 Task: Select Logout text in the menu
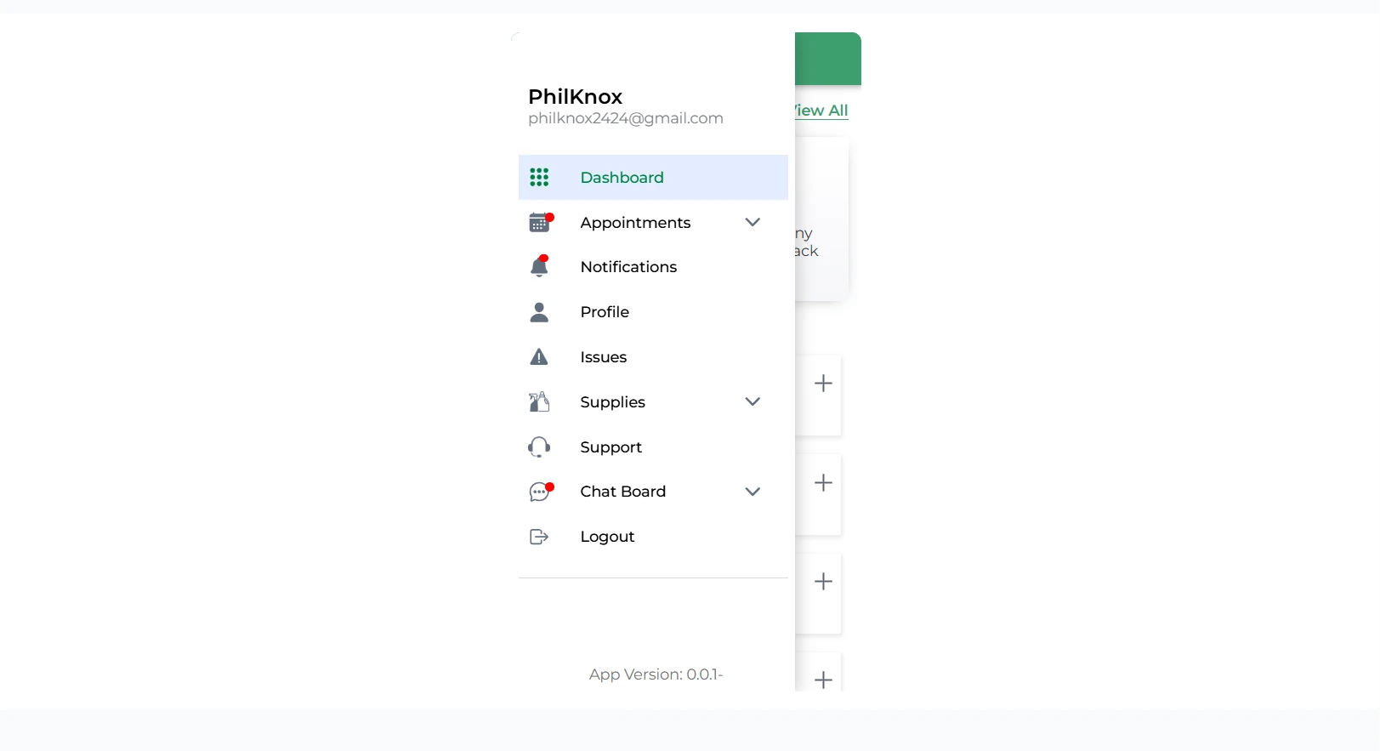coord(607,537)
